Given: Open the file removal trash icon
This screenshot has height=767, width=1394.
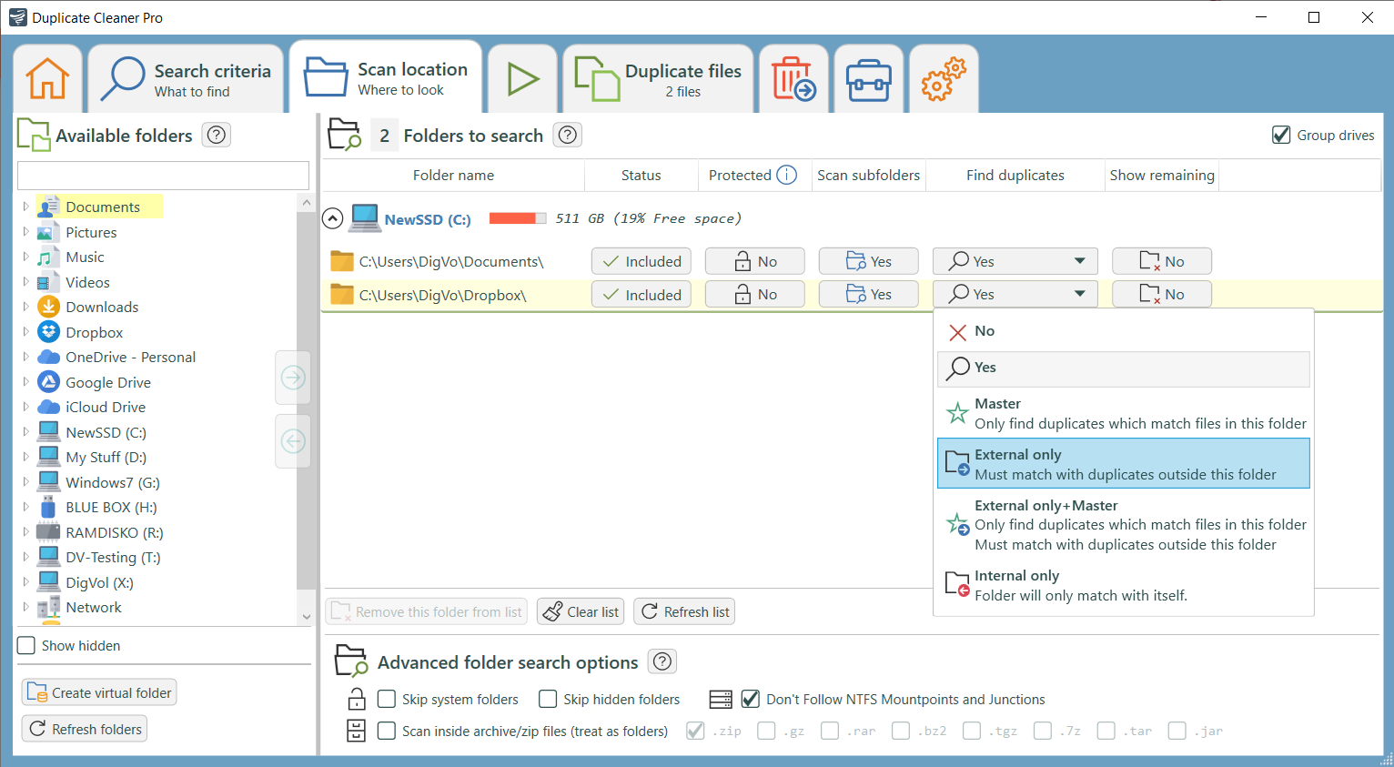Looking at the screenshot, I should point(793,78).
